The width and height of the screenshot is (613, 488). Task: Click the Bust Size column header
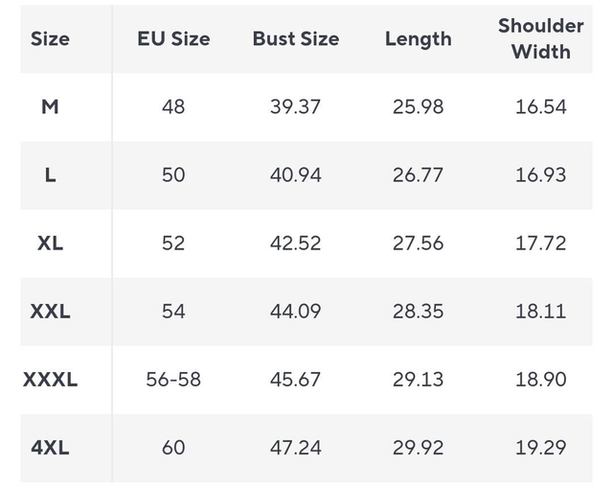point(295,39)
